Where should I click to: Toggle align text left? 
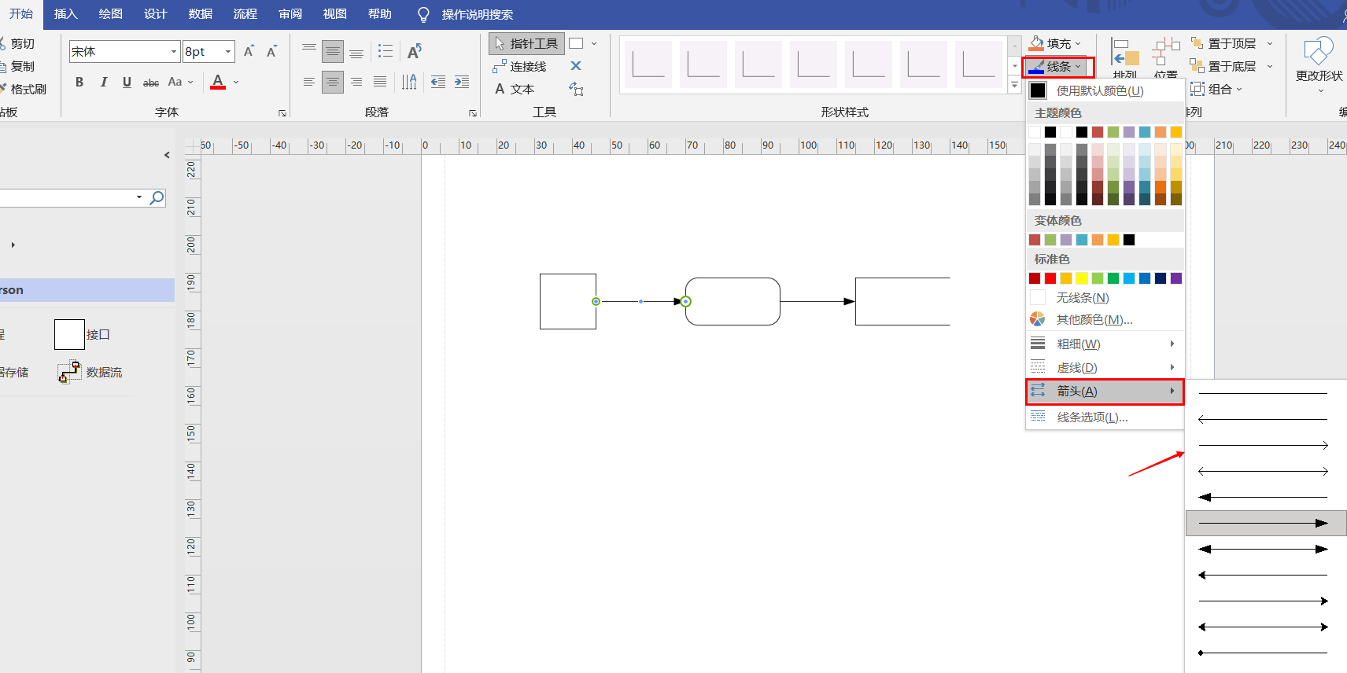click(x=309, y=82)
